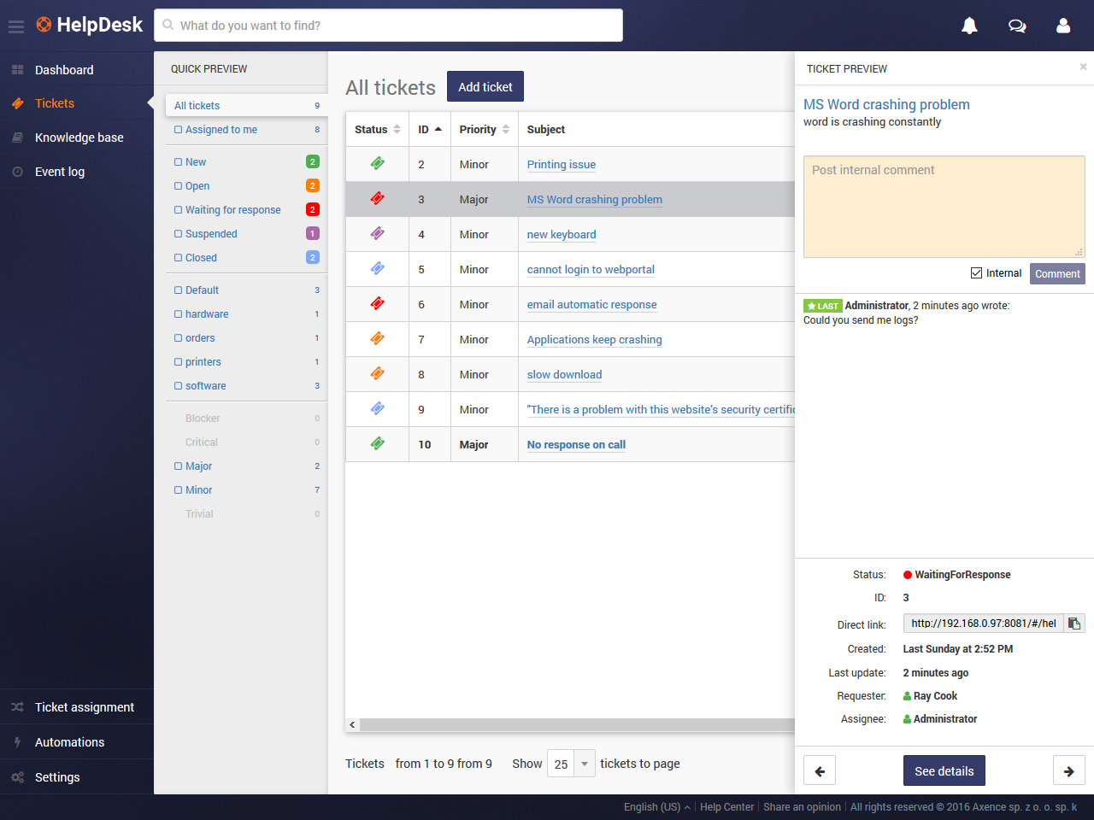Screen dimensions: 1094x820
Task: Toggle the hamburger menu icon
Action: [16, 26]
